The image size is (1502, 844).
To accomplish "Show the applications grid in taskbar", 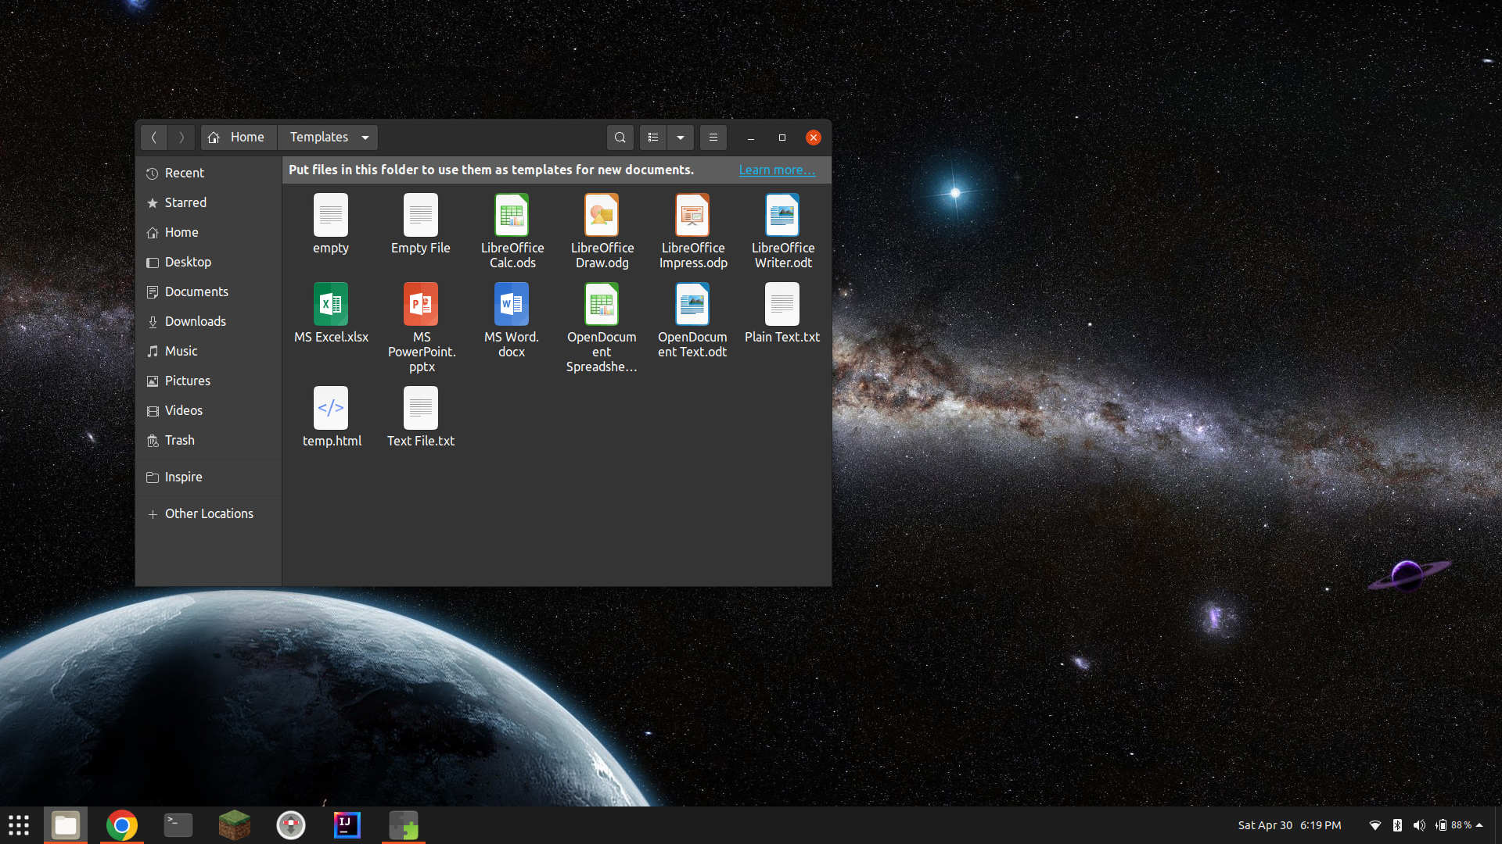I will tap(19, 825).
